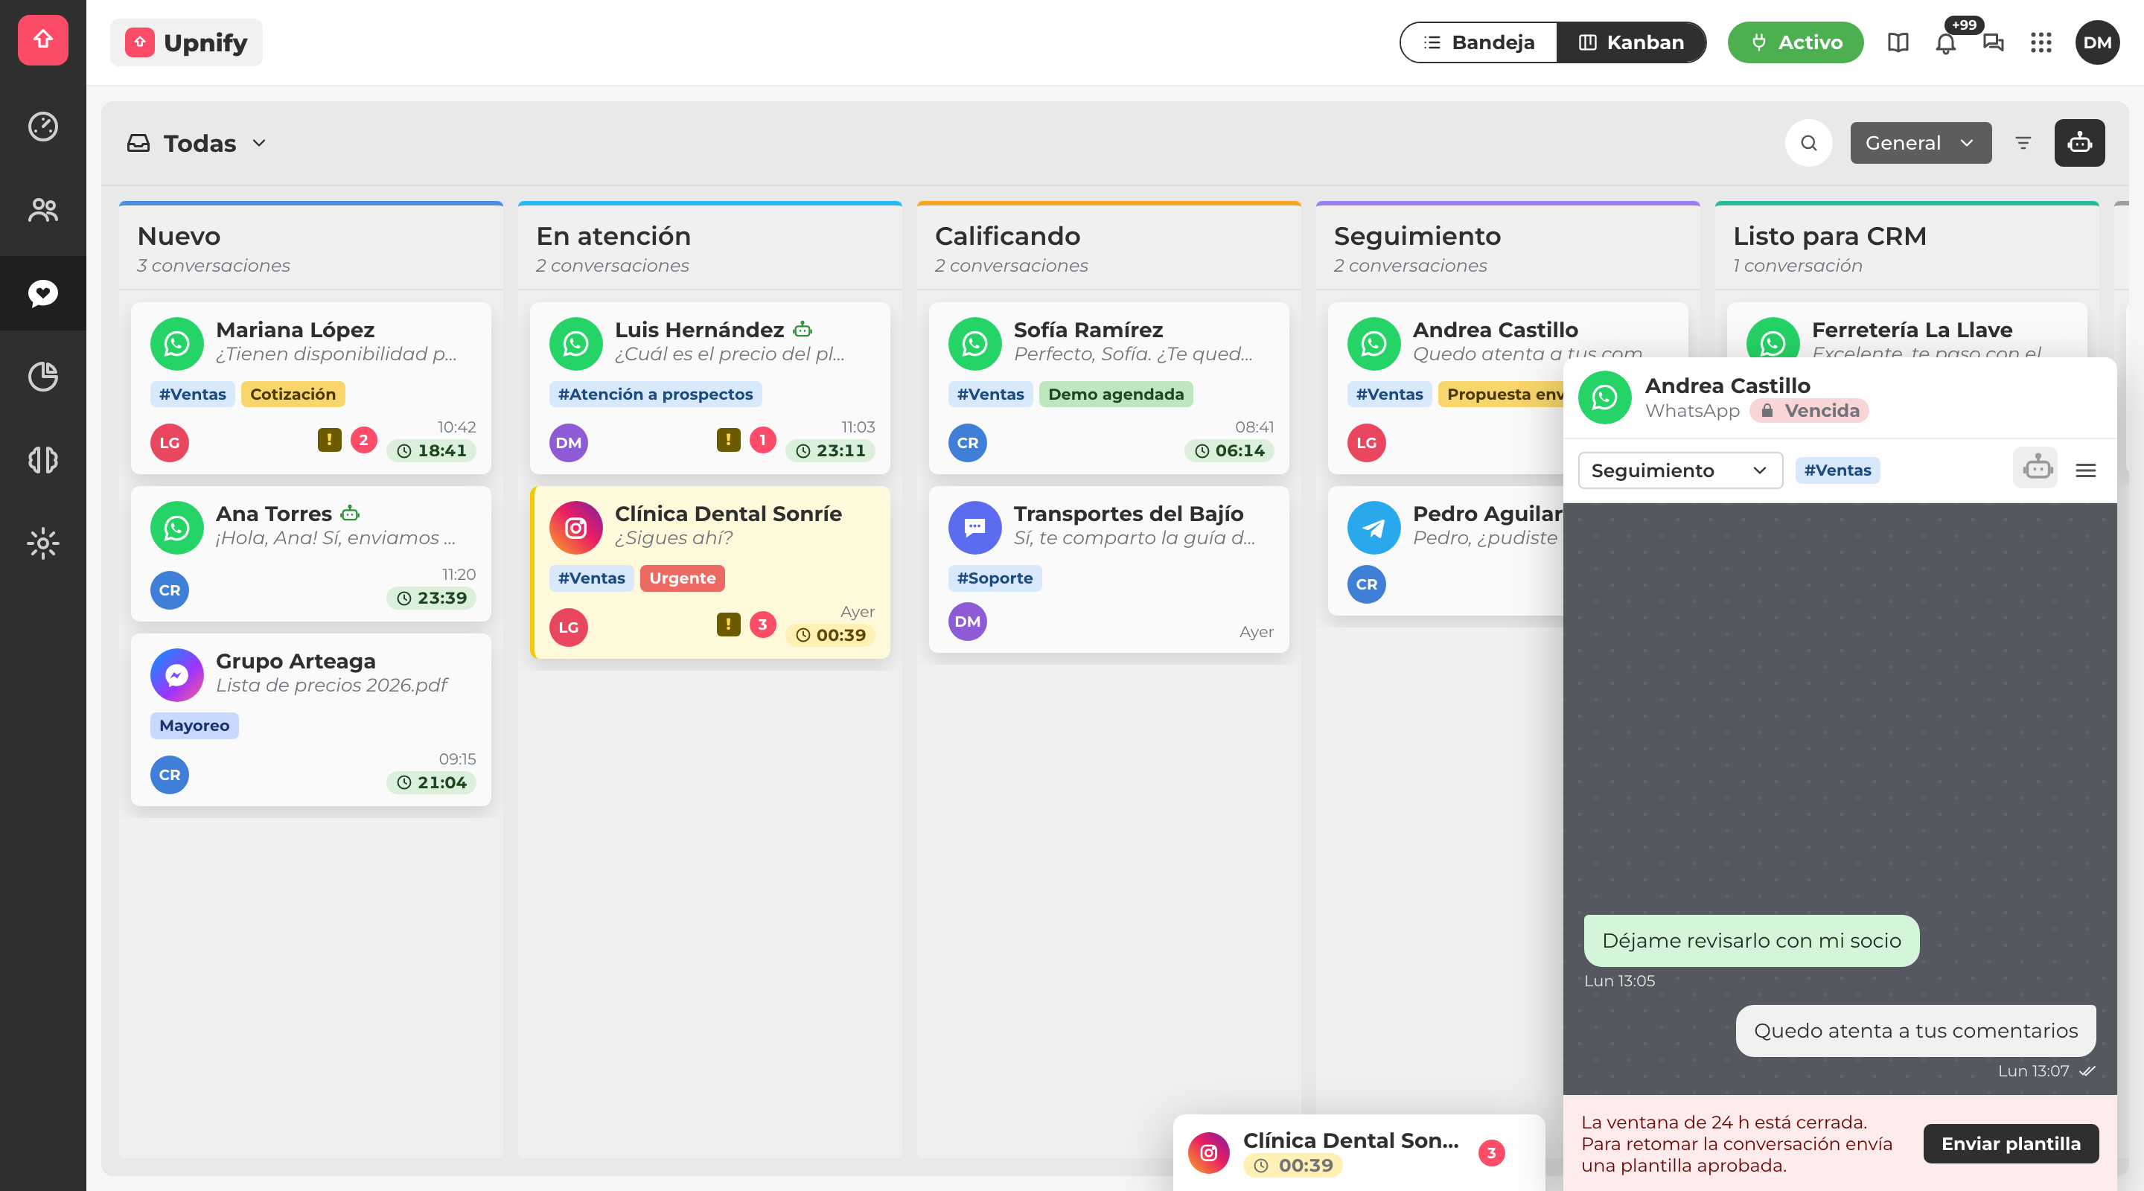Open the General dropdown

[1921, 143]
